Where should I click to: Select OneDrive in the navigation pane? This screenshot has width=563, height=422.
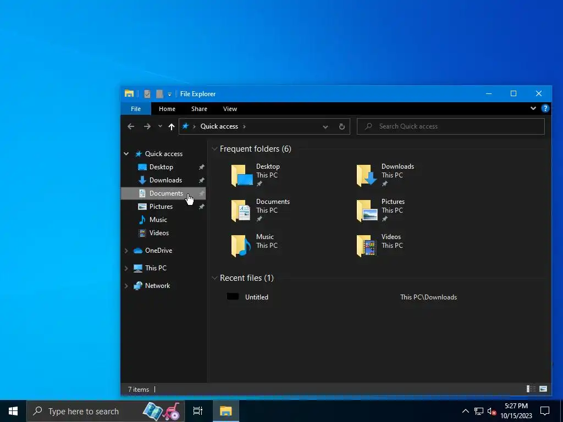(158, 251)
